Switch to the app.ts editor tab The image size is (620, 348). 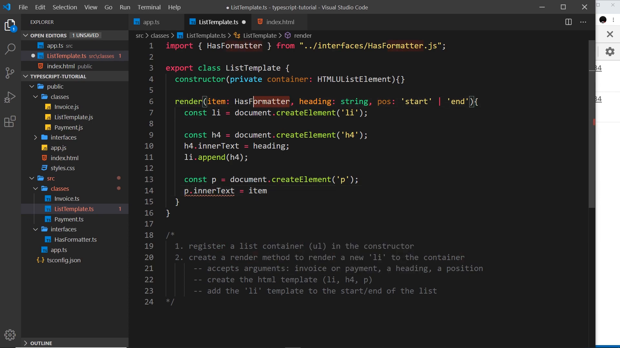pyautogui.click(x=151, y=22)
